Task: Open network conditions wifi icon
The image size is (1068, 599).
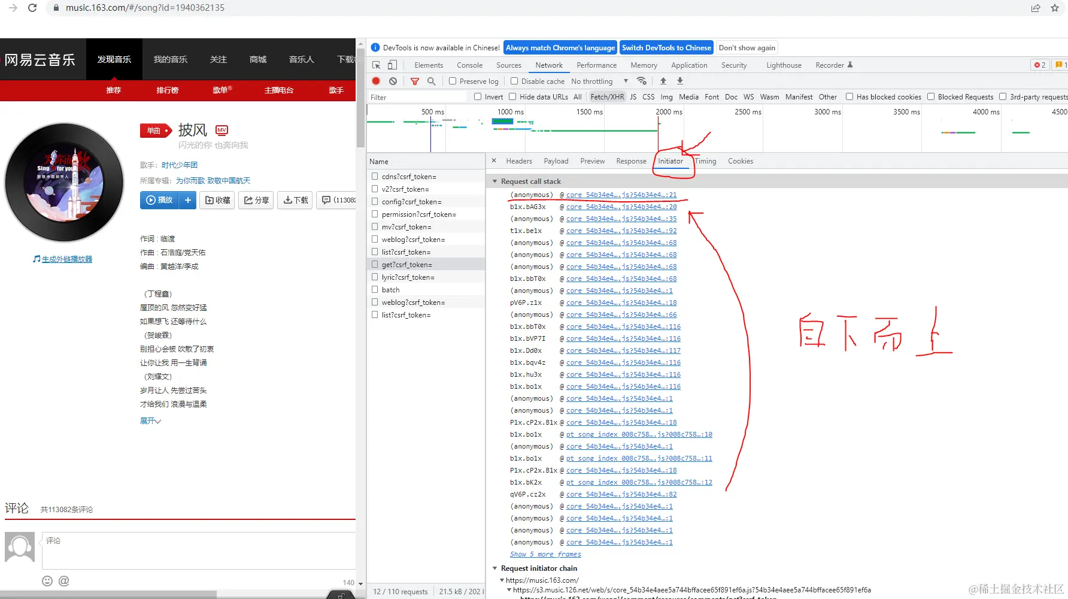Action: [x=642, y=81]
